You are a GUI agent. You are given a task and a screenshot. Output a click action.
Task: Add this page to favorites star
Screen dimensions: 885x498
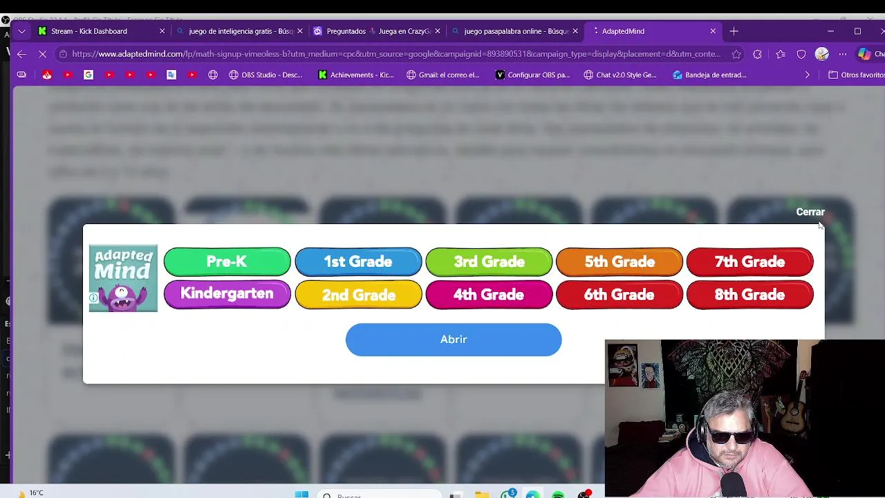point(736,54)
